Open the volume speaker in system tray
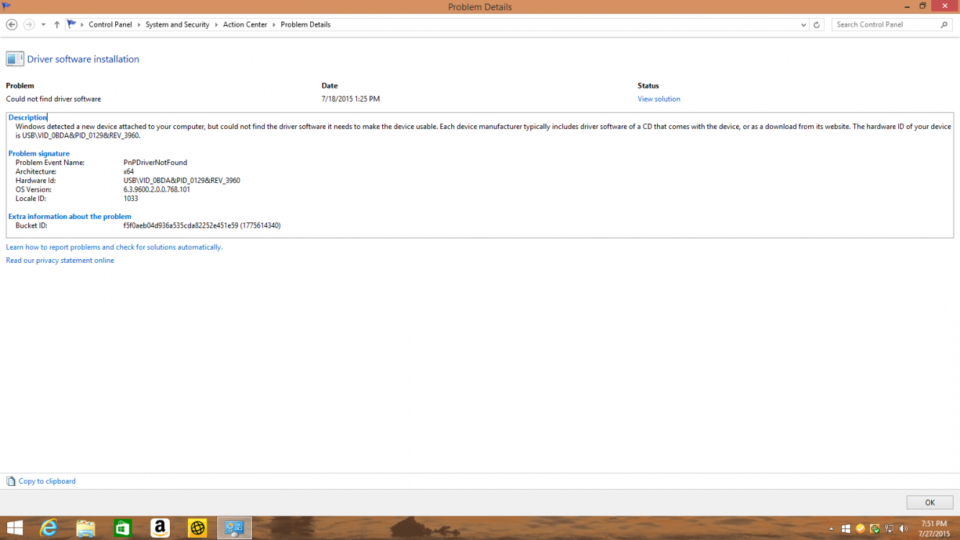This screenshot has height=540, width=960. [904, 528]
